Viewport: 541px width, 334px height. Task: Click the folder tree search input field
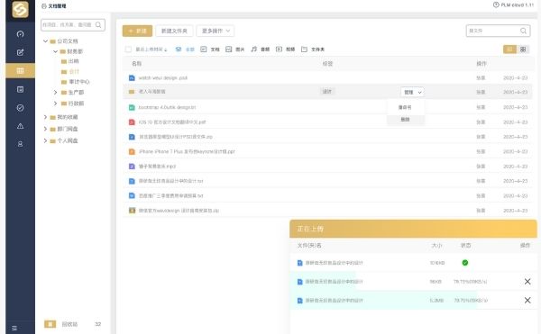(73, 25)
